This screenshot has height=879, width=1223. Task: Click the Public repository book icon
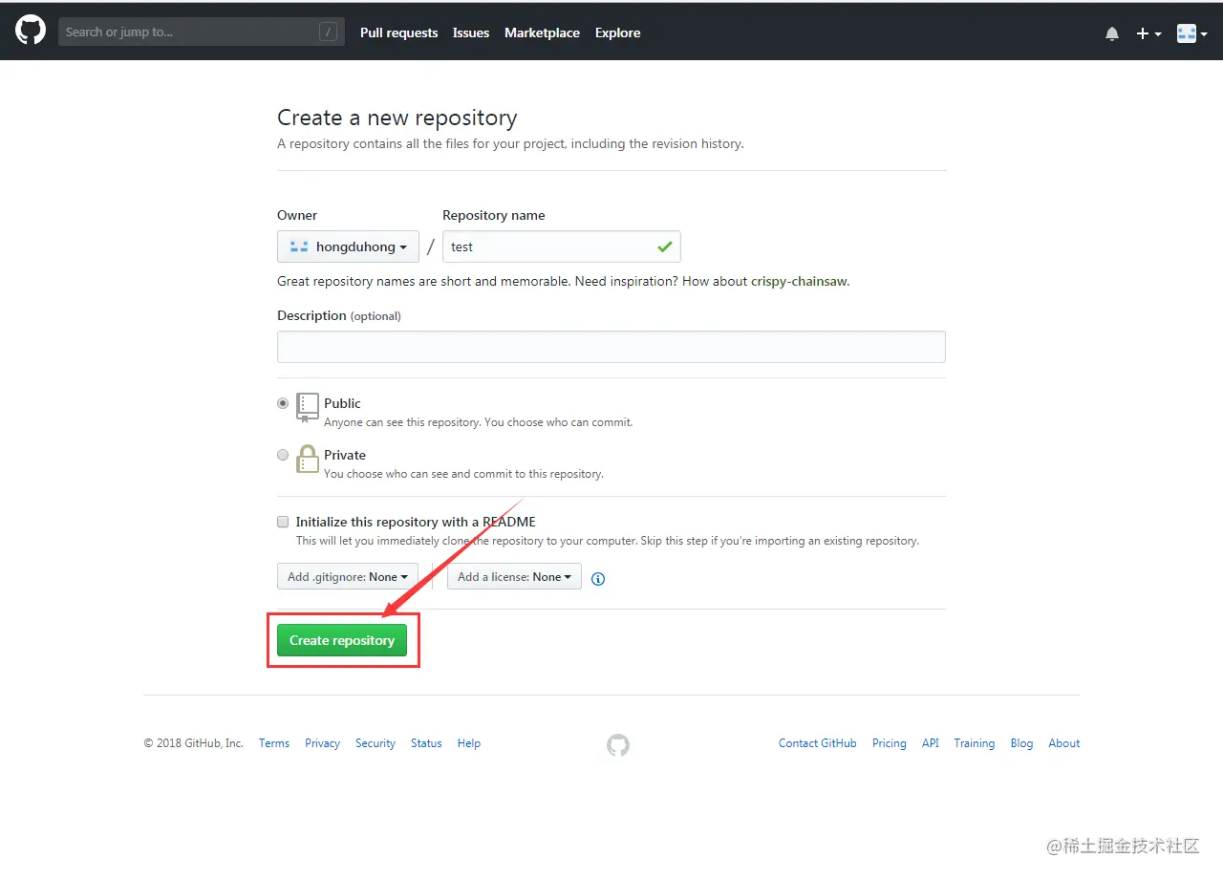tap(308, 407)
